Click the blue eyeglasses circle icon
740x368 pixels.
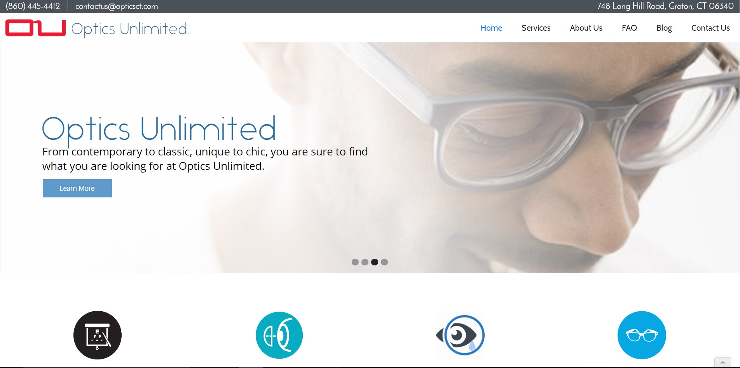[642, 335]
